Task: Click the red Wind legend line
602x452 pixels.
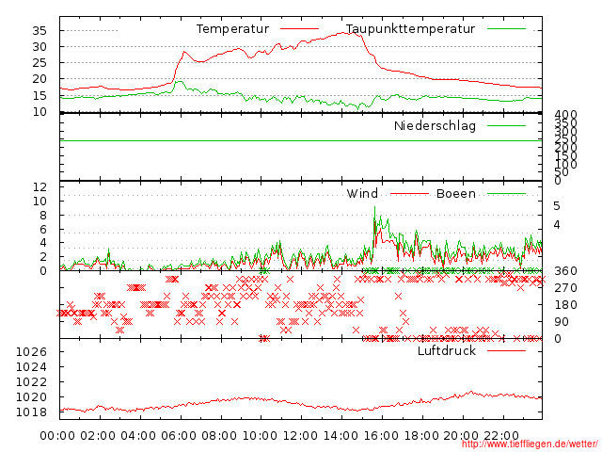Action: coord(410,193)
